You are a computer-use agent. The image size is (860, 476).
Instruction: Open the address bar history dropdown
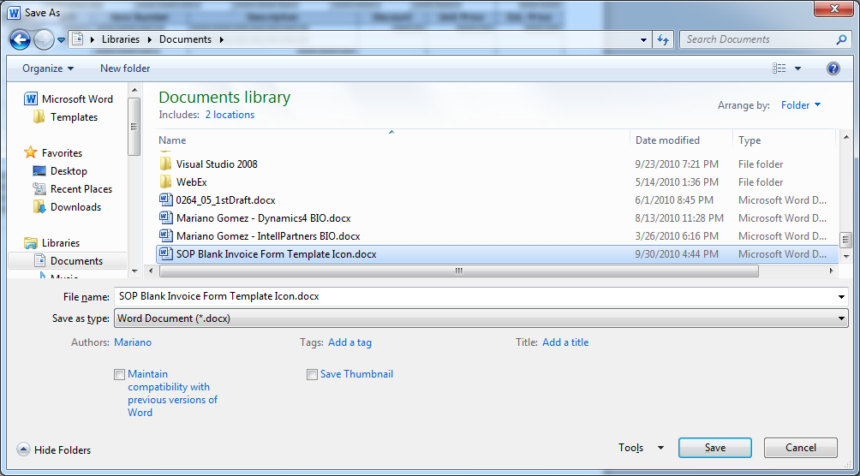644,39
